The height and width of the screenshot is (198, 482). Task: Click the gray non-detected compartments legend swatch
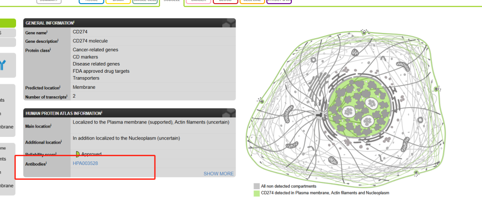coord(257,186)
